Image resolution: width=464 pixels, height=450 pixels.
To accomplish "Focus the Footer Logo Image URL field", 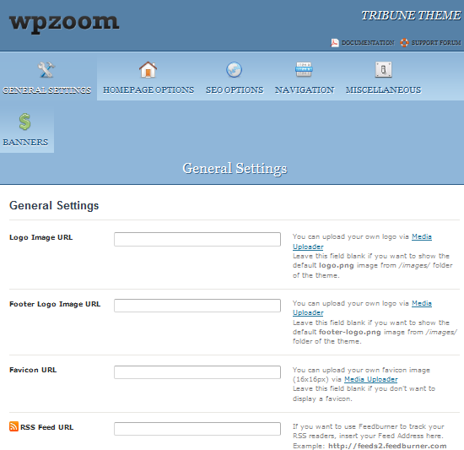I will [x=197, y=306].
